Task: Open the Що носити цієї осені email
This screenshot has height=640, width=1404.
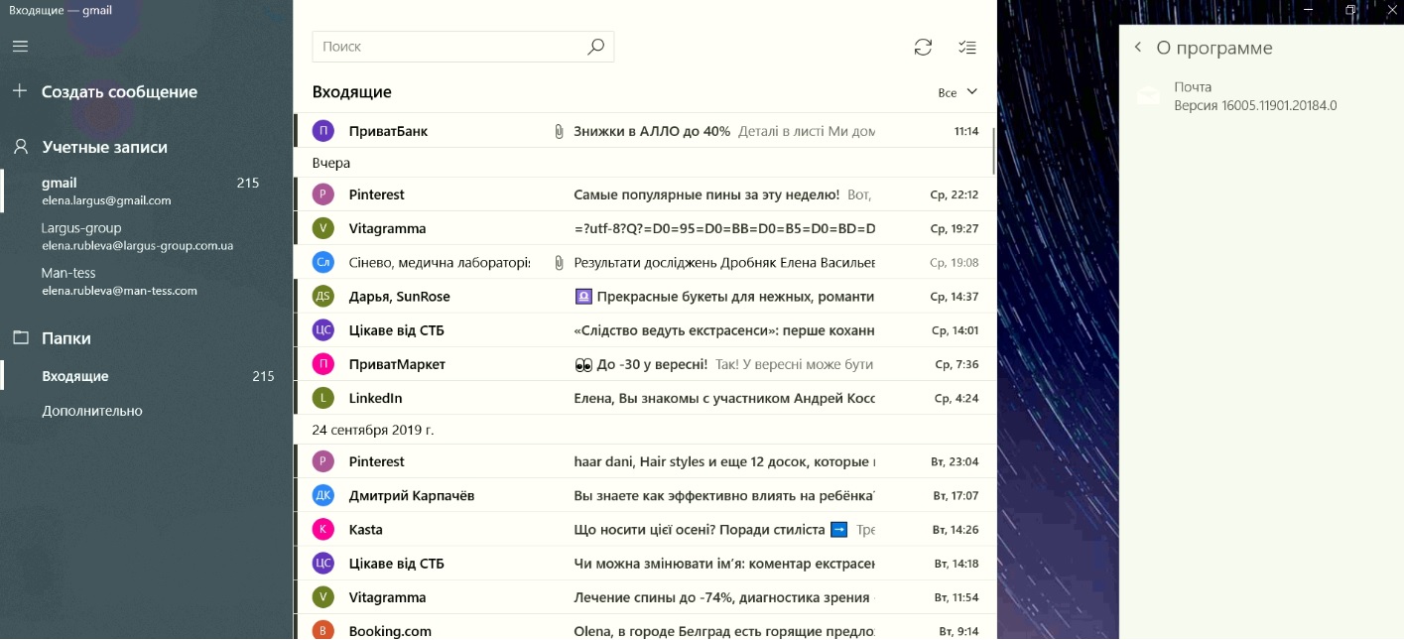Action: [x=645, y=529]
